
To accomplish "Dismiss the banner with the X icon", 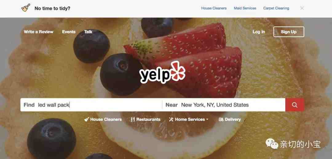I will 302,8.
